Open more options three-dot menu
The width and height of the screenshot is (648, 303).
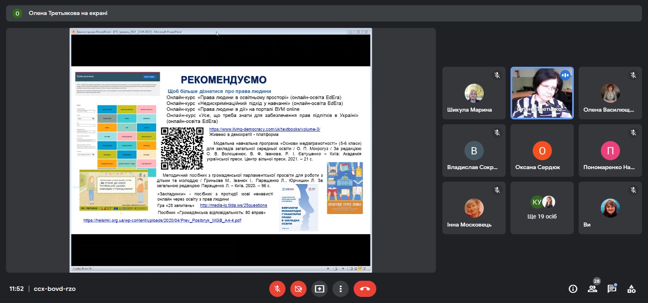click(341, 289)
